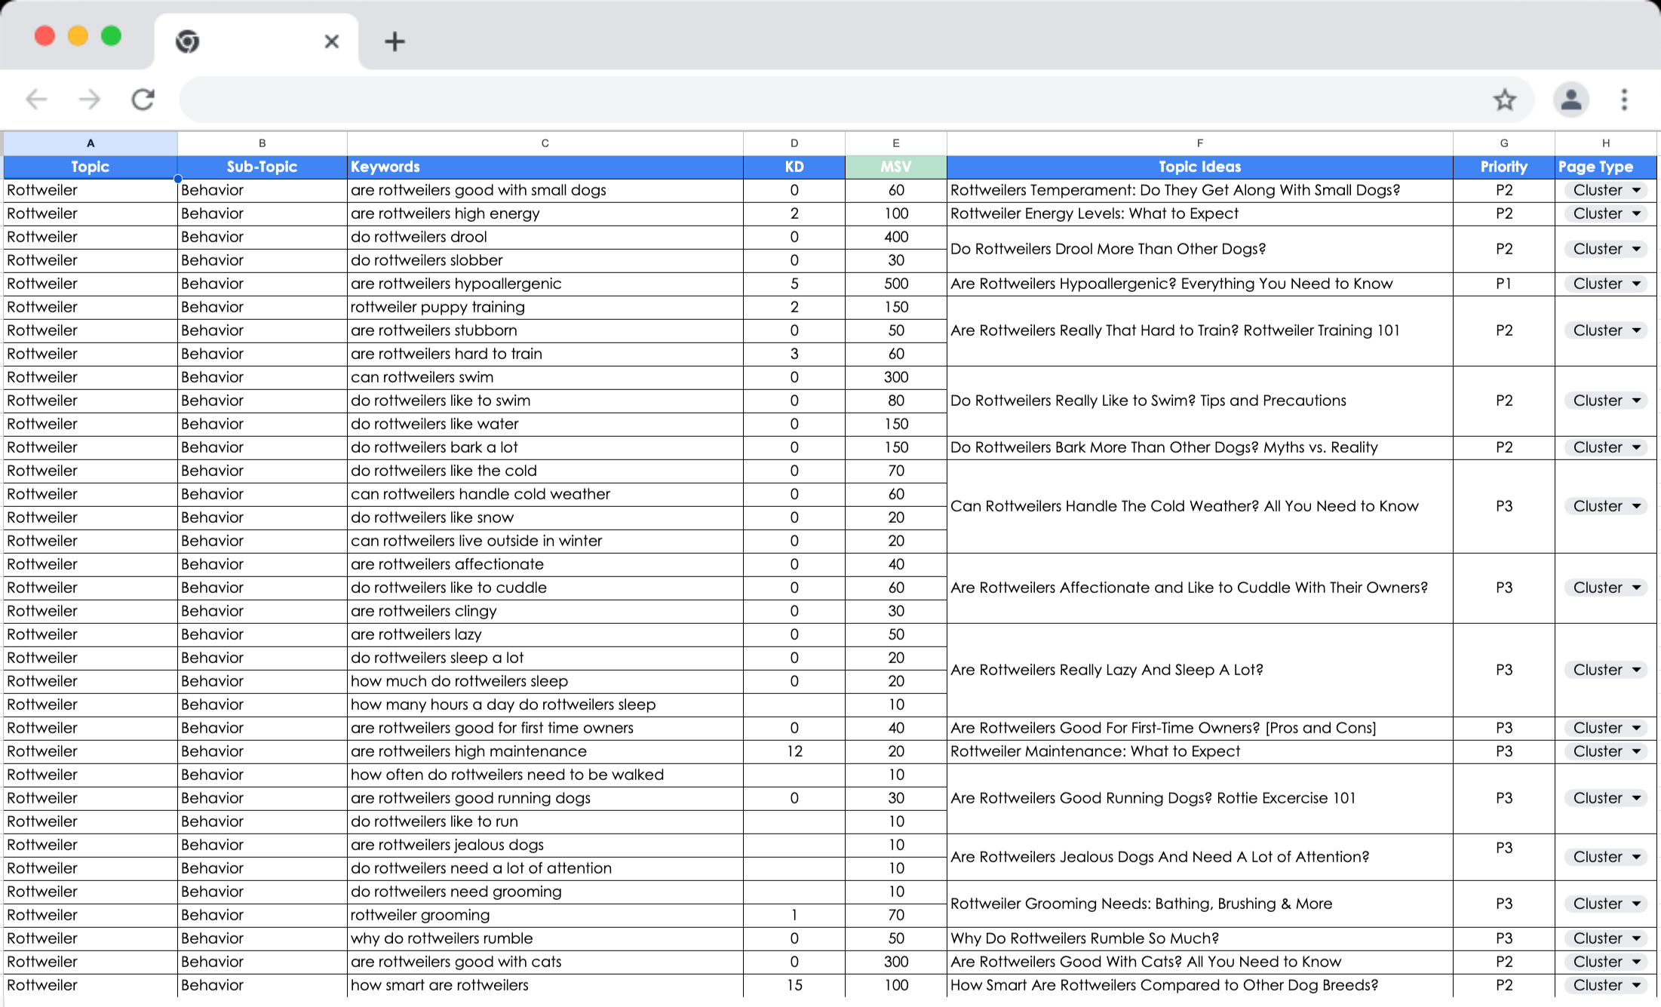Select keyword 'are rottweilers hypoallergenic'

[x=545, y=284]
